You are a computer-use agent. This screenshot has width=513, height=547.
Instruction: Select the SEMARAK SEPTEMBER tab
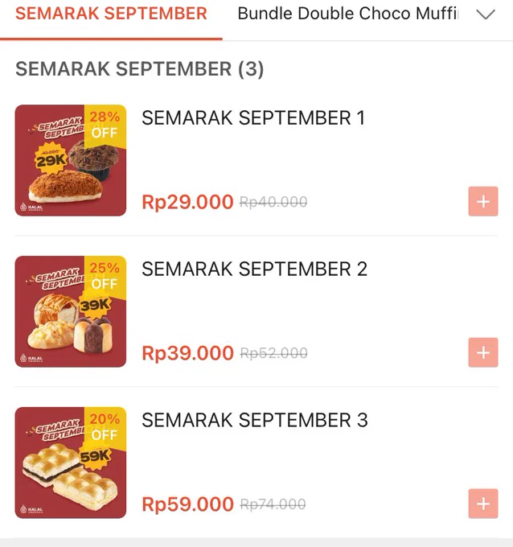coord(111,14)
